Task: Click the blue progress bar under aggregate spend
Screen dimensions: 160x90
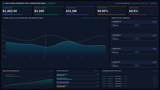Action: click(x=12, y=15)
